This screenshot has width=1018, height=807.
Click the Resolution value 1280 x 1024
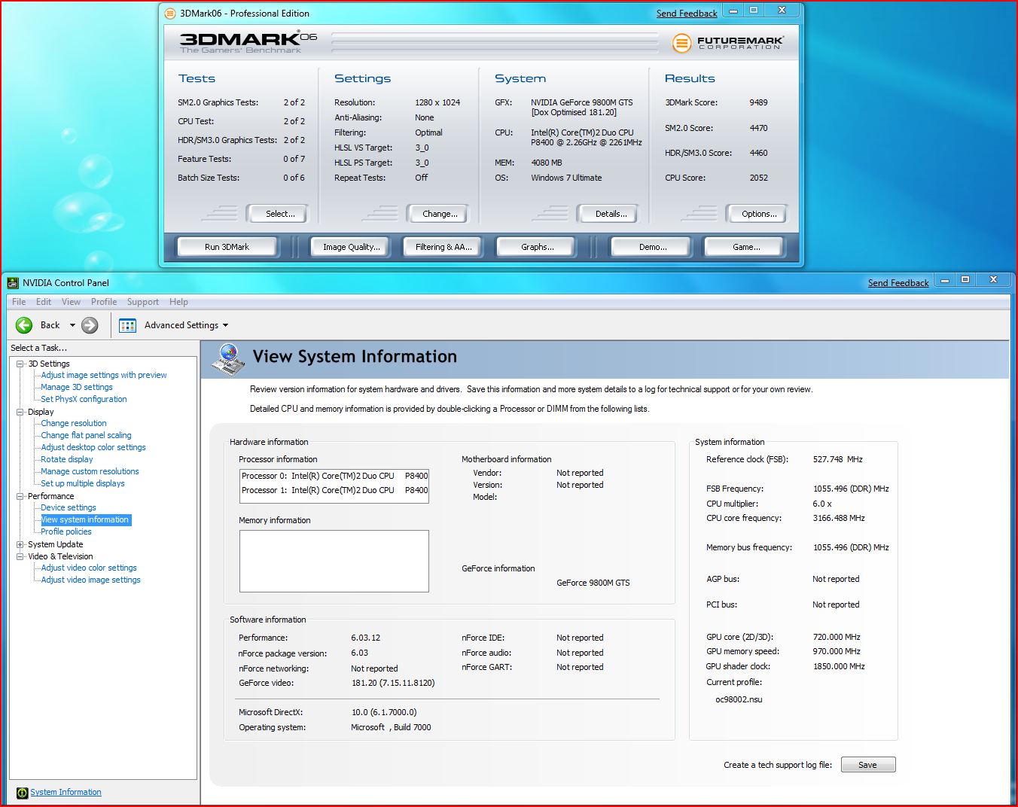coord(437,102)
